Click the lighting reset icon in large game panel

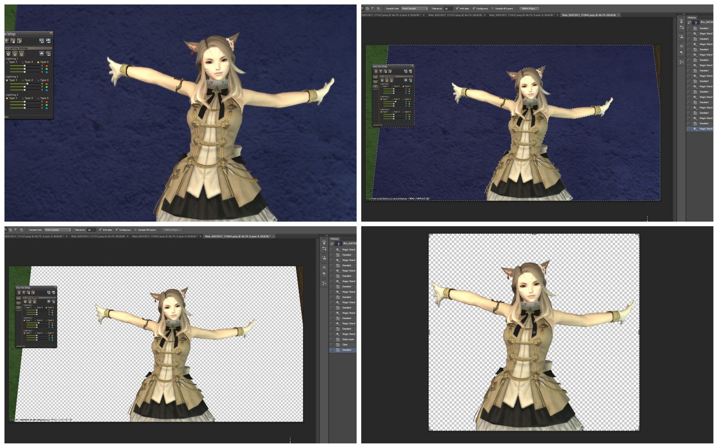pos(48,53)
